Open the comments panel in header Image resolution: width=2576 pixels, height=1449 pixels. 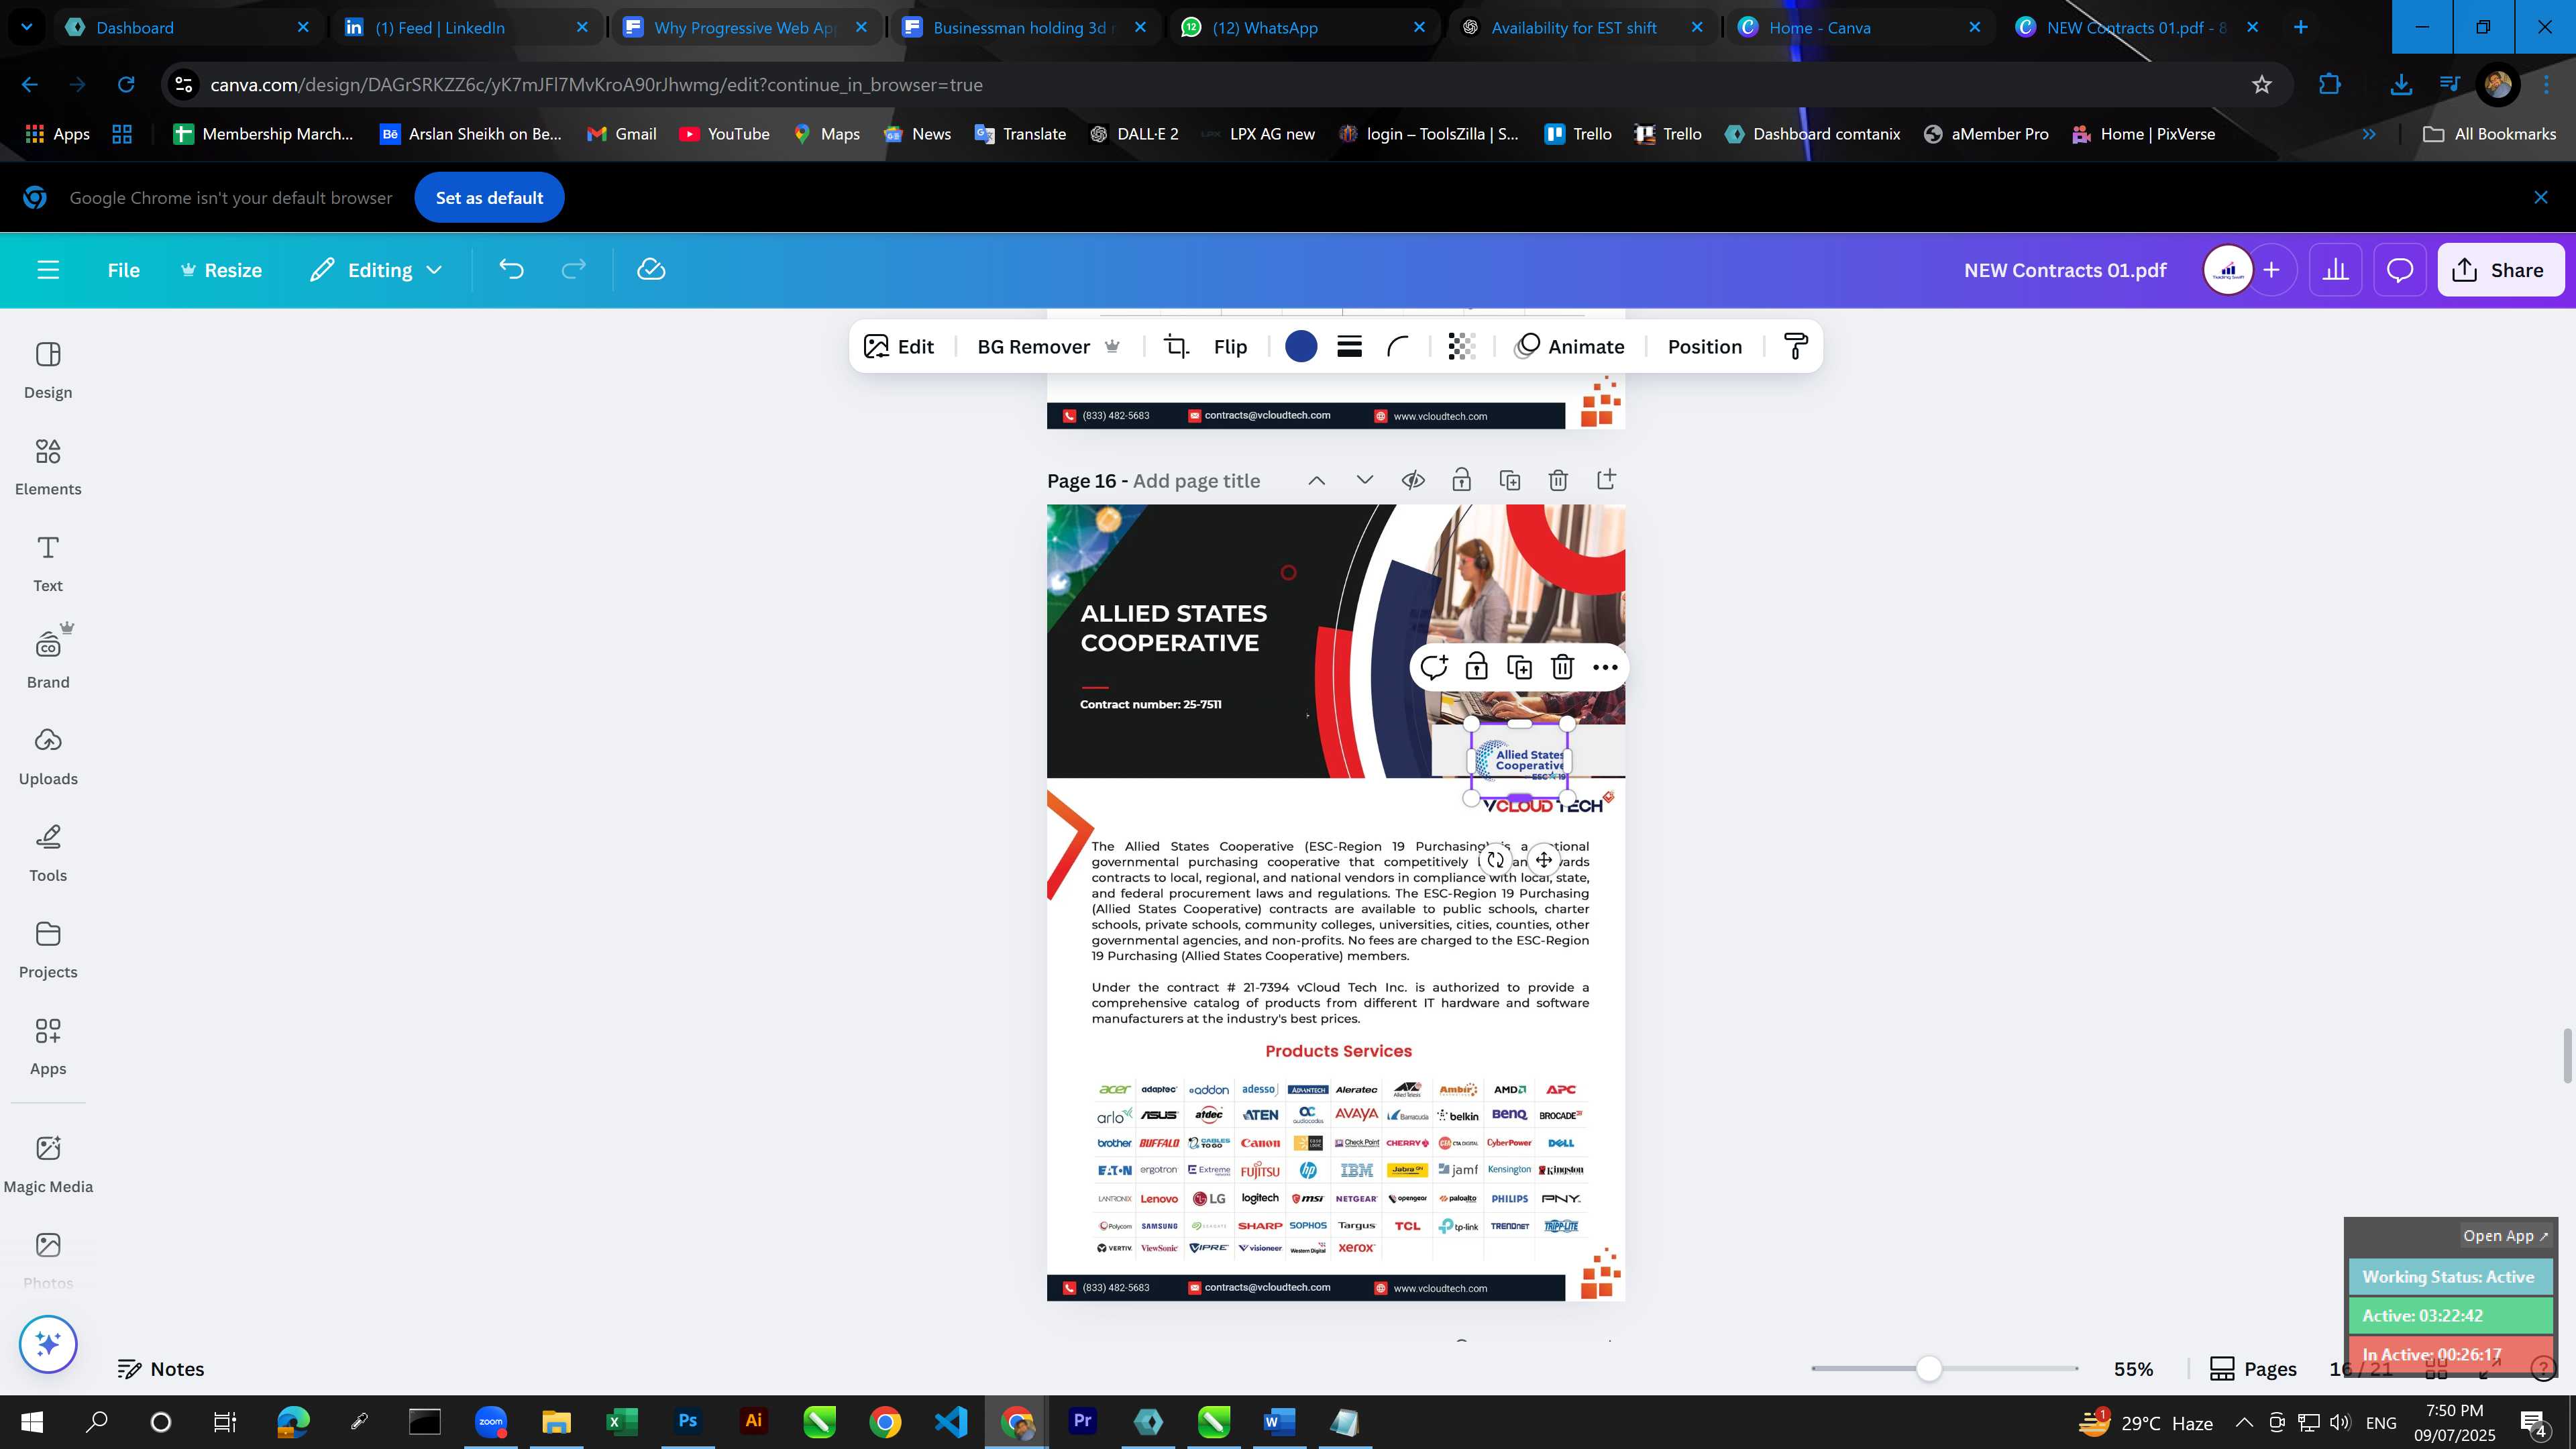point(2400,270)
